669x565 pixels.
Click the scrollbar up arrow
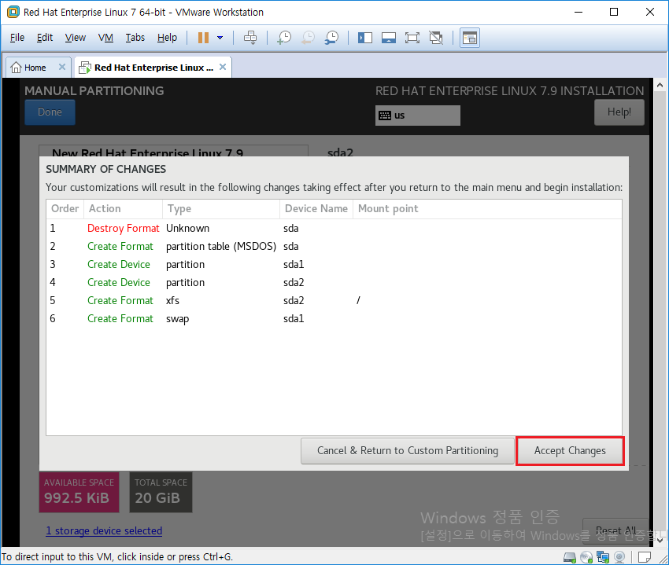pos(660,85)
